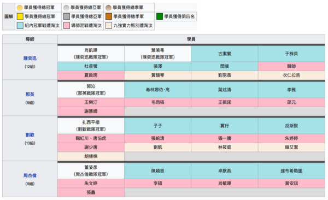Select the 韓帥 cell
328x200 pixels.
[291, 66]
